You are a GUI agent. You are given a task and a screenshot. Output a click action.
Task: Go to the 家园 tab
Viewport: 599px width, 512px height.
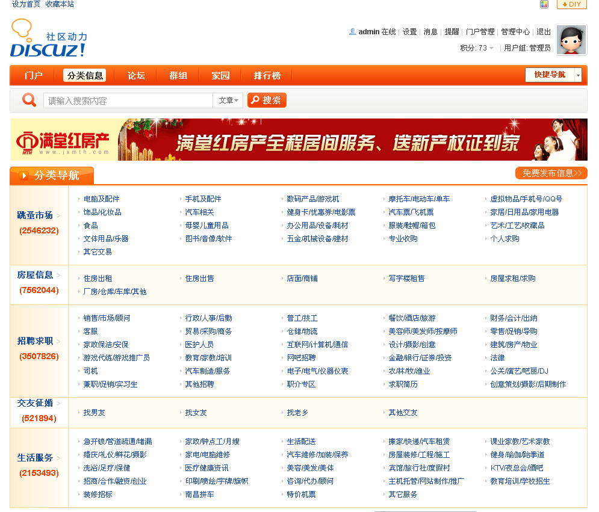221,76
